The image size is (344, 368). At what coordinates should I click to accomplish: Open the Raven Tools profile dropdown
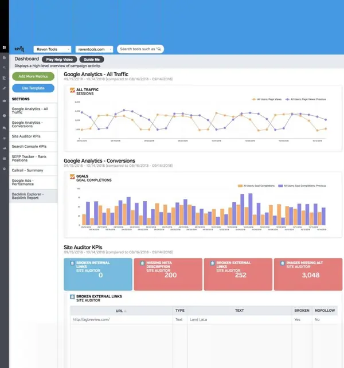(x=52, y=49)
